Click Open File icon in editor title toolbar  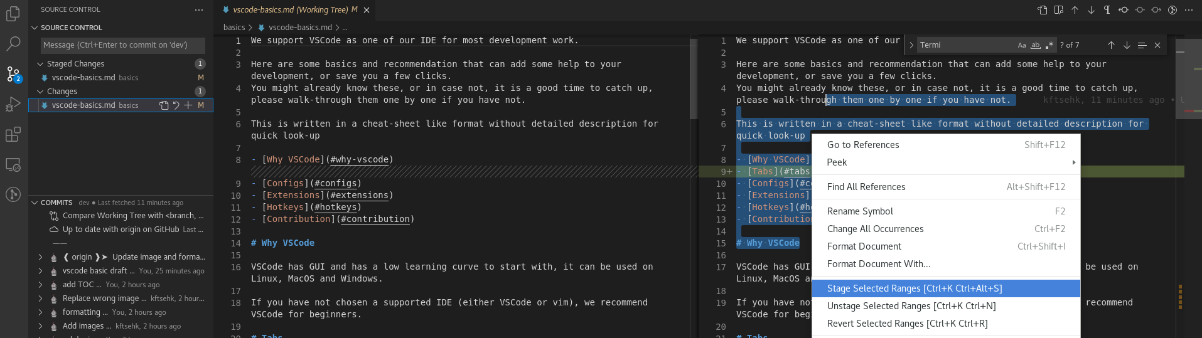click(x=1043, y=10)
